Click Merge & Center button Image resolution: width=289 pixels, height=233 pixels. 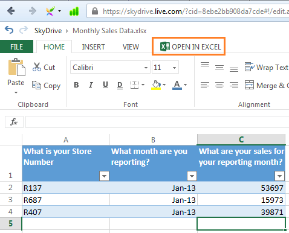pyautogui.click(x=267, y=85)
